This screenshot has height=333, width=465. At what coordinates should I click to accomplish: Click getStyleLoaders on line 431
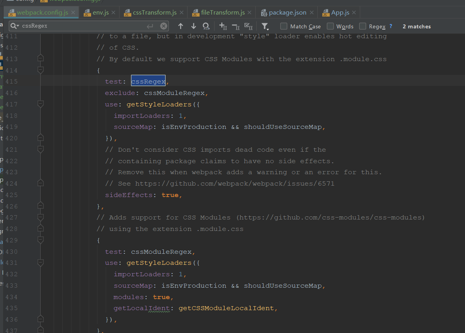[159, 263]
